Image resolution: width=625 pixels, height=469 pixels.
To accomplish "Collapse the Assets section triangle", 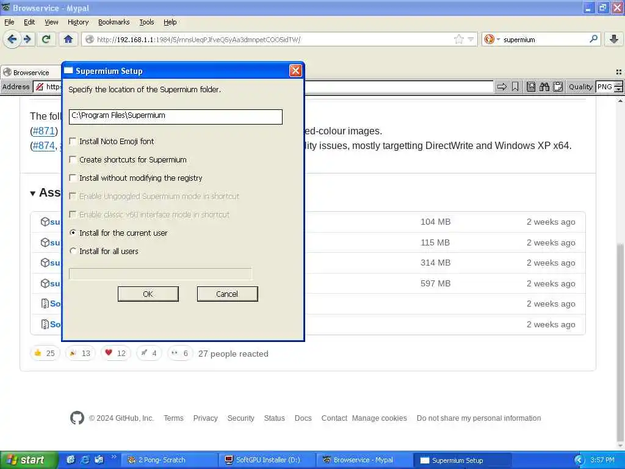I will click(x=33, y=194).
